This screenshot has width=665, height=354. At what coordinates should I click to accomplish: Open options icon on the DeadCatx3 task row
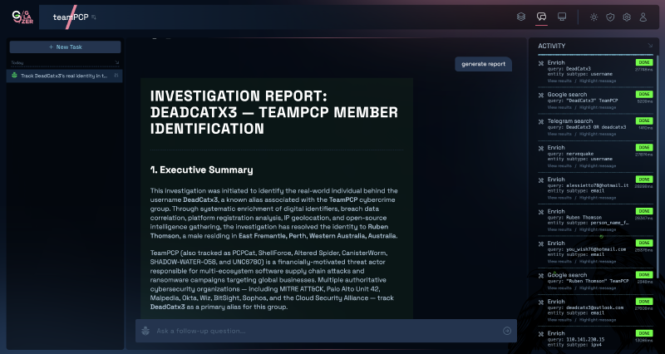(116, 76)
